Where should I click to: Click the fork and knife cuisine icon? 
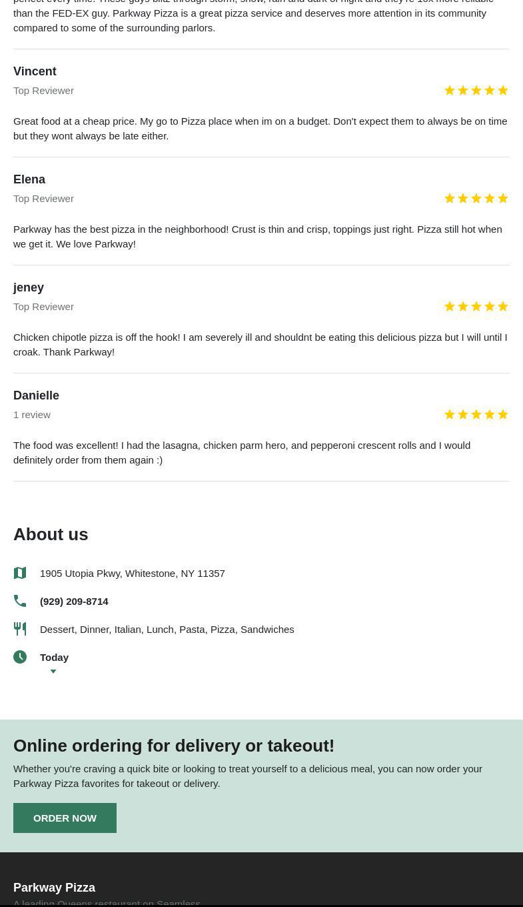coord(20,629)
